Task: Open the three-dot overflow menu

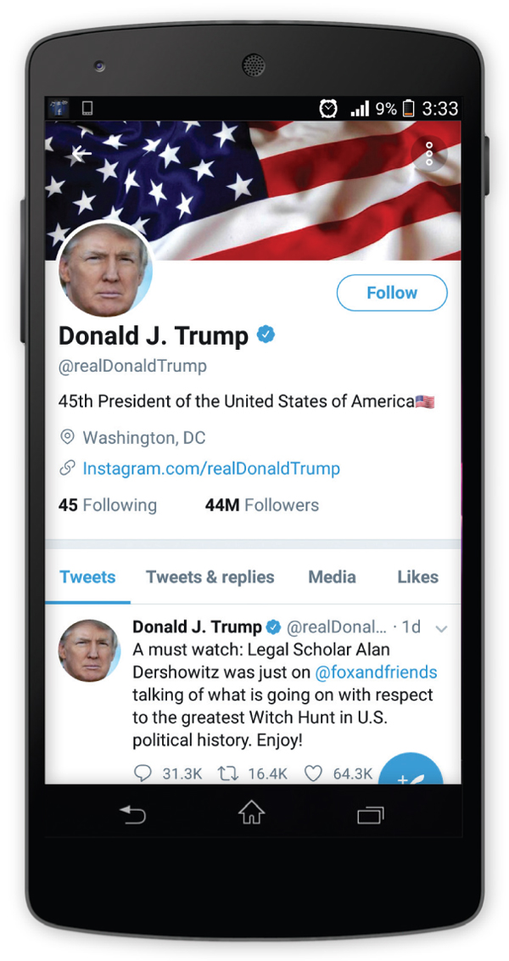Action: point(428,153)
